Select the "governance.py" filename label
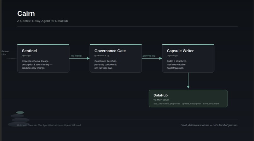254x141 pixels. (x=102, y=55)
